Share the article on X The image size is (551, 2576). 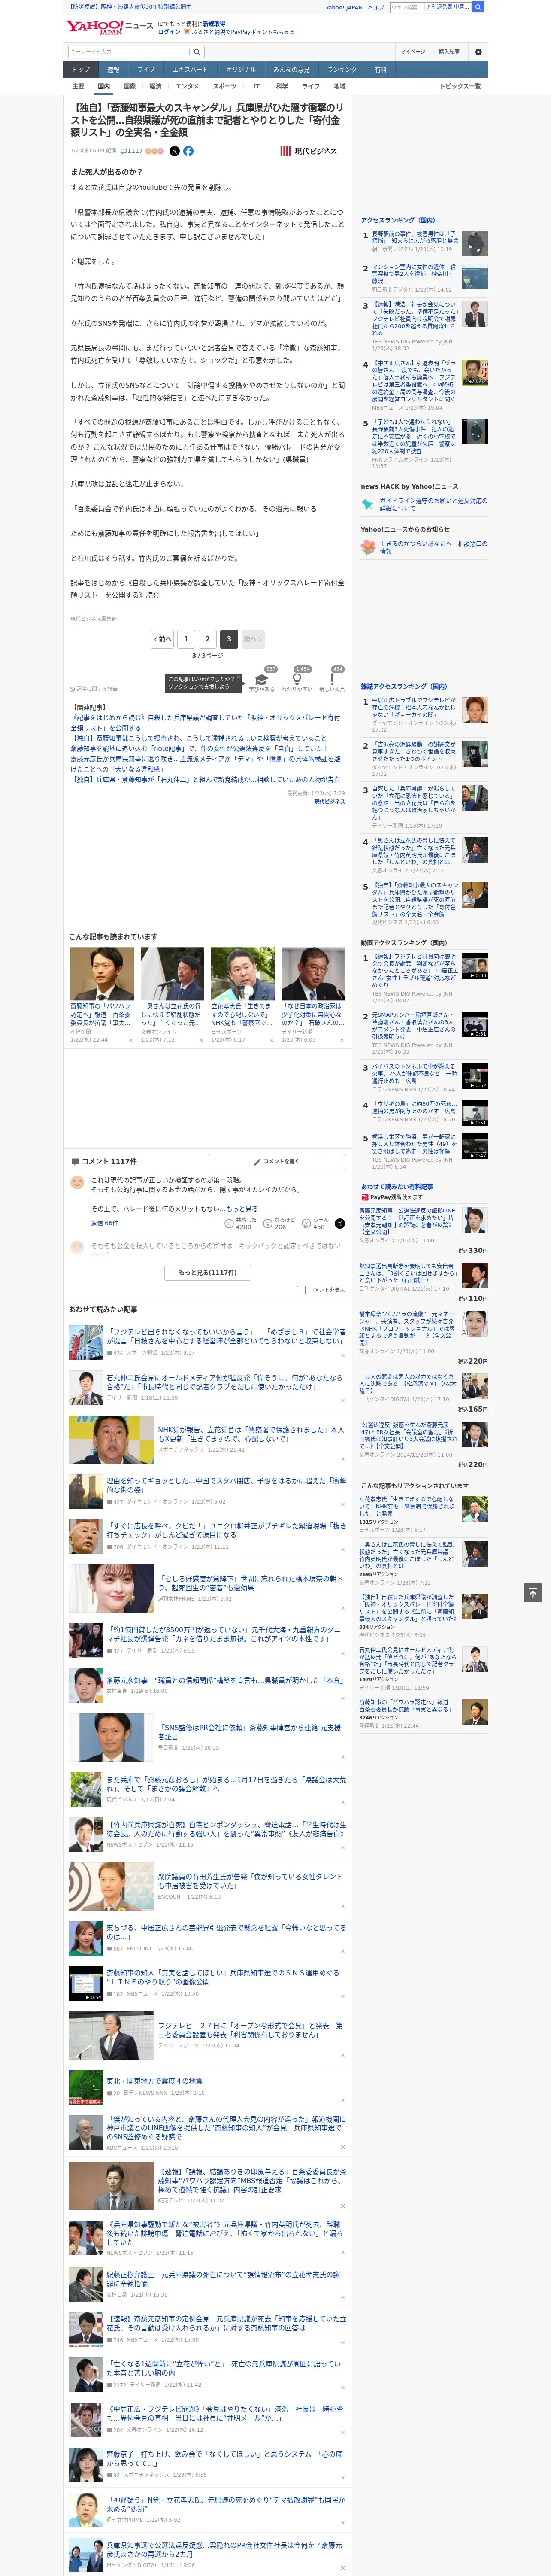174,151
